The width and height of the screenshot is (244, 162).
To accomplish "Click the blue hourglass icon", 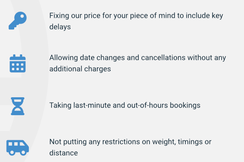I will pyautogui.click(x=17, y=106).
